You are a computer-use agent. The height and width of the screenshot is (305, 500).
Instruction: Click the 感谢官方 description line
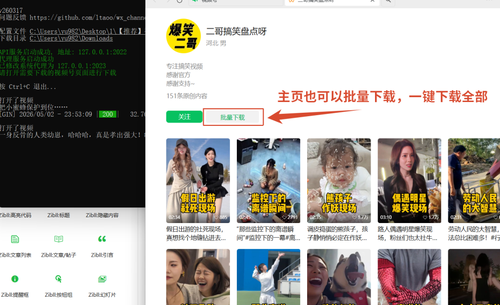[178, 75]
